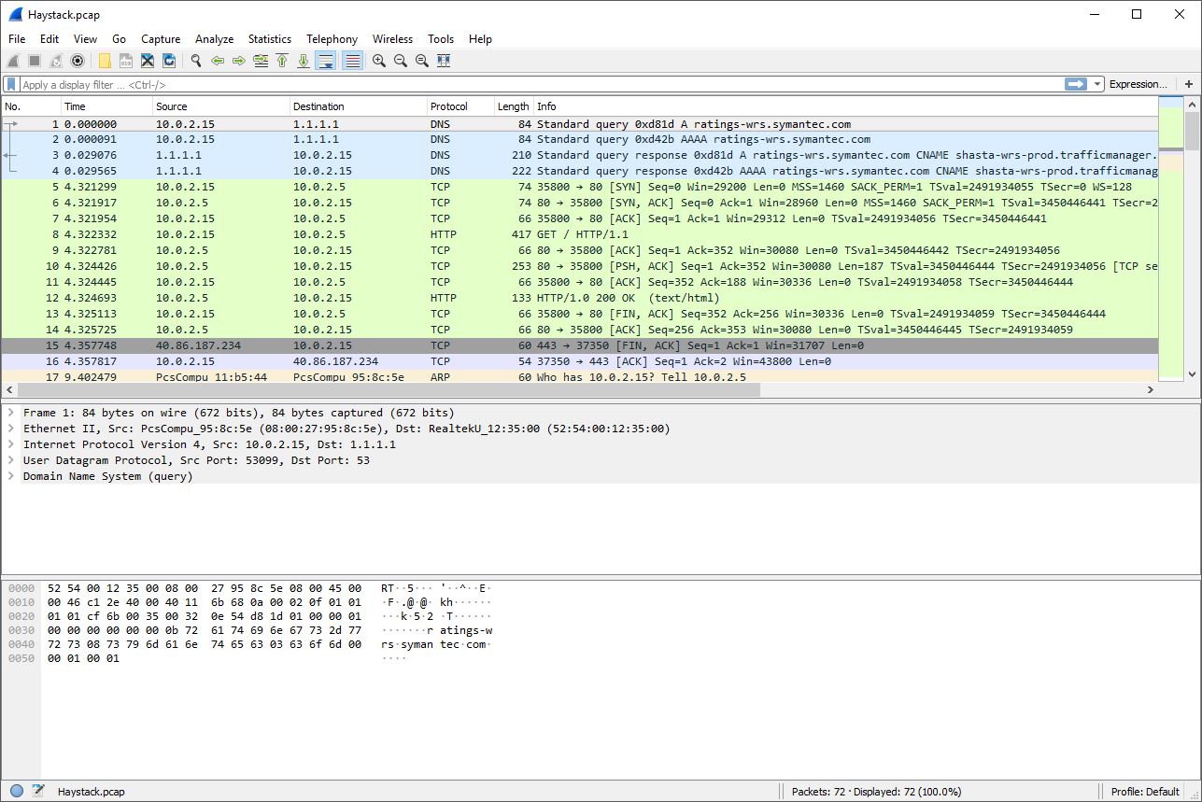Jump to the first packet
Viewport: 1202px width, 802px height.
point(282,61)
